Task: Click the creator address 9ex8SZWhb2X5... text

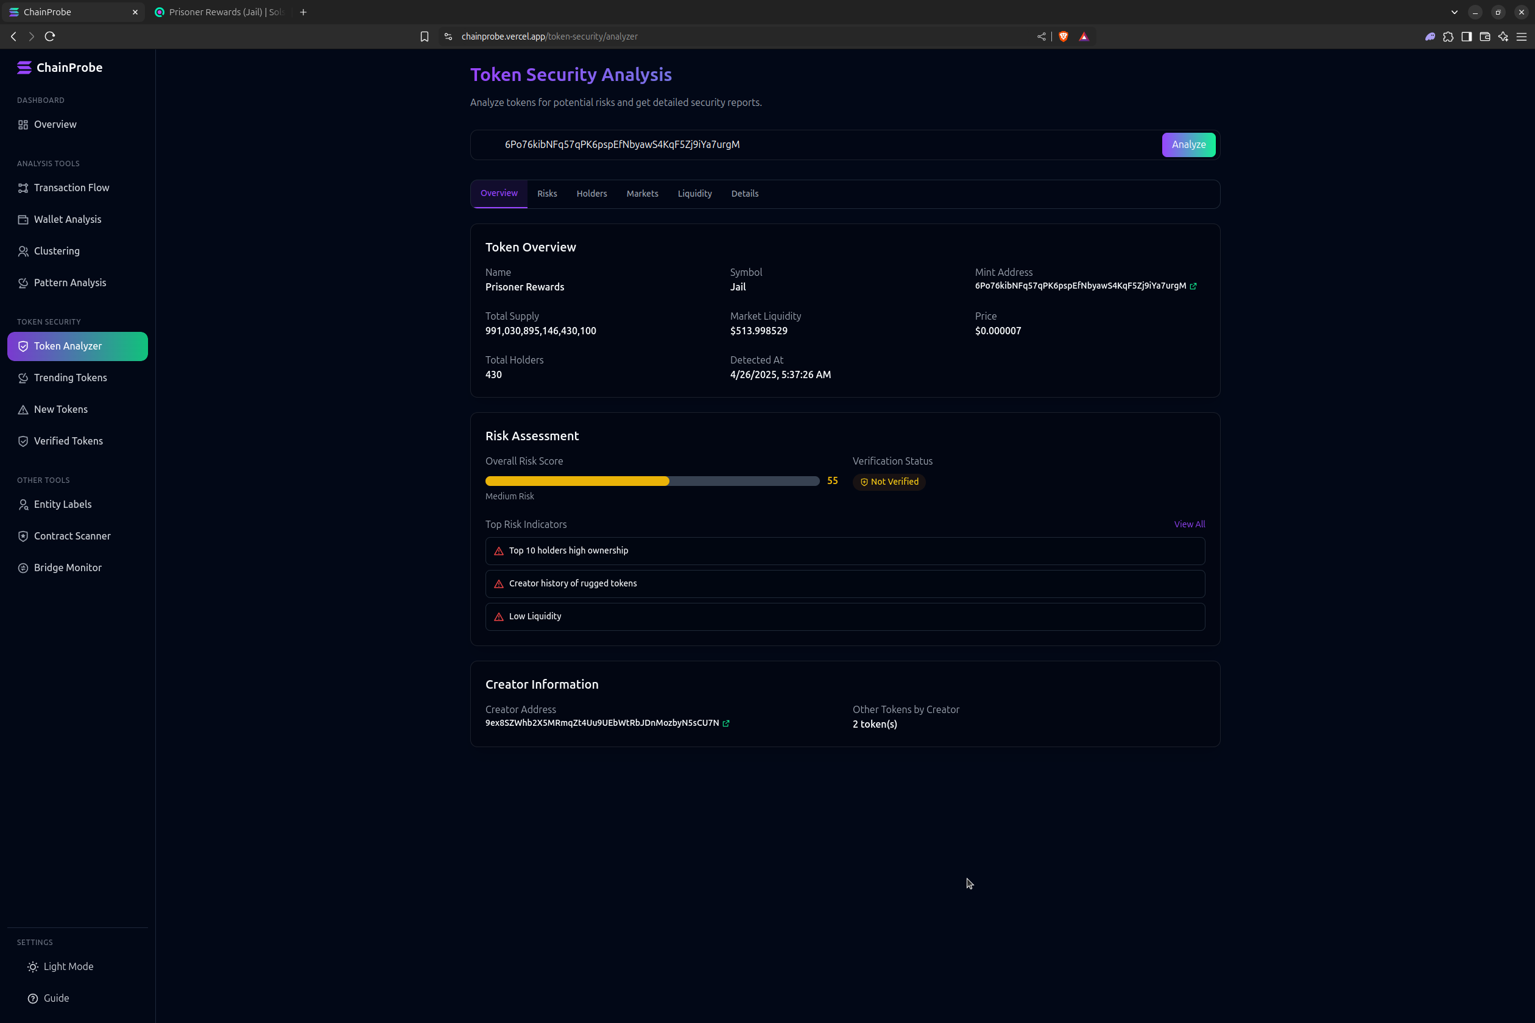Action: (x=602, y=723)
